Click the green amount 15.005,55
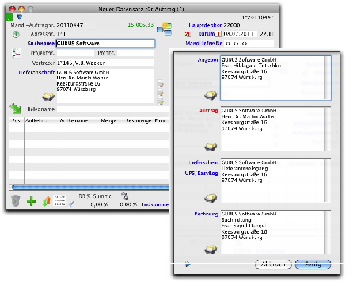The width and height of the screenshot is (361, 286). coord(141,25)
